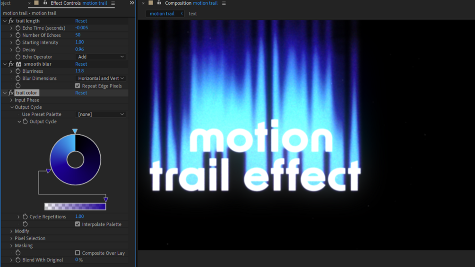Collapse the Output Cycle group
475x267 pixels.
point(12,107)
